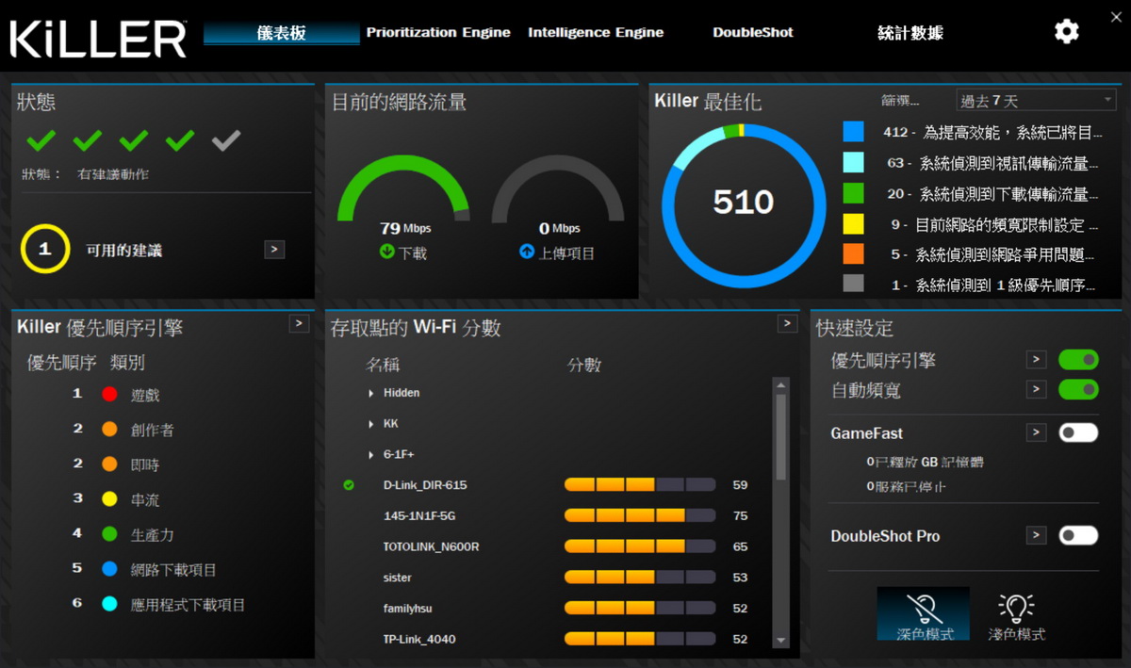Switch to light mode (淺色模式) bulb icon
This screenshot has width=1131, height=668.
pos(1016,610)
